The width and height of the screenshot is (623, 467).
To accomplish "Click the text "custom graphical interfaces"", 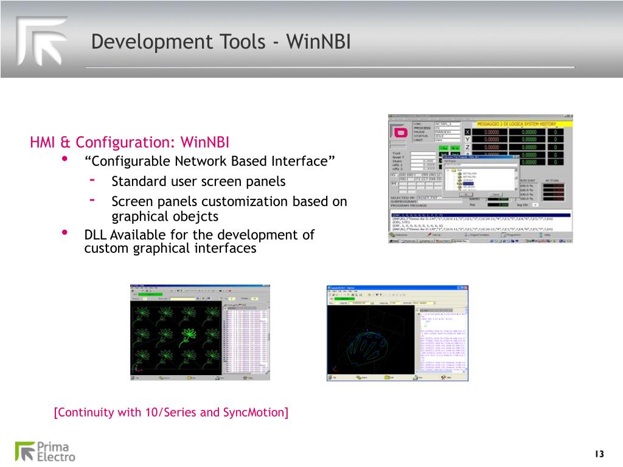I will click(x=170, y=248).
